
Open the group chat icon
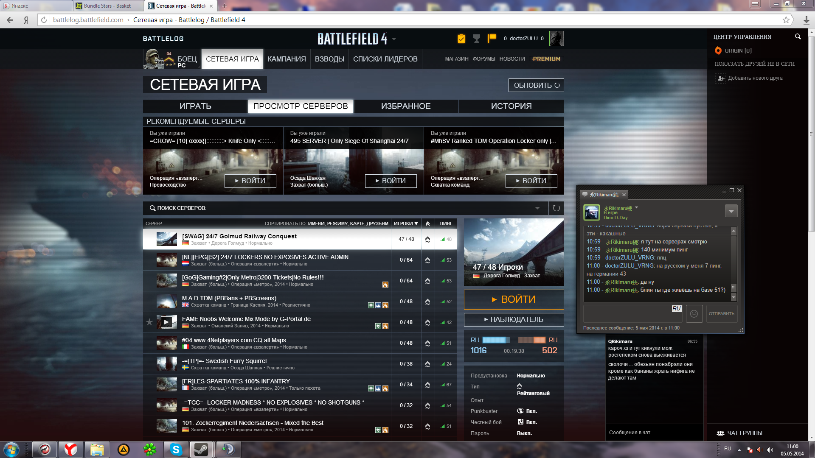pyautogui.click(x=720, y=433)
